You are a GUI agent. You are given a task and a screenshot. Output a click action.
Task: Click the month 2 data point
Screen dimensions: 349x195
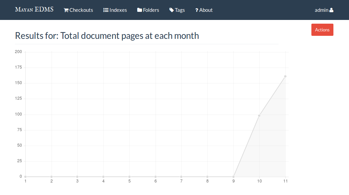[52, 177]
